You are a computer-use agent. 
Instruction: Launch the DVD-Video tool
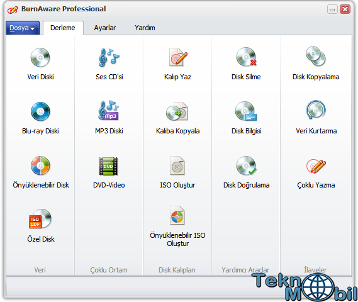109,172
